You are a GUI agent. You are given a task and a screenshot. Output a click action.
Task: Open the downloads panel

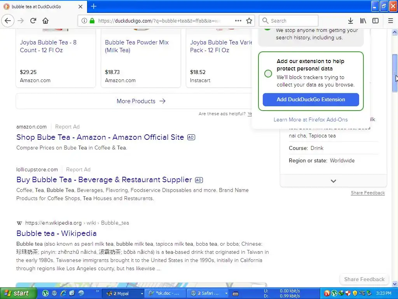click(x=350, y=21)
